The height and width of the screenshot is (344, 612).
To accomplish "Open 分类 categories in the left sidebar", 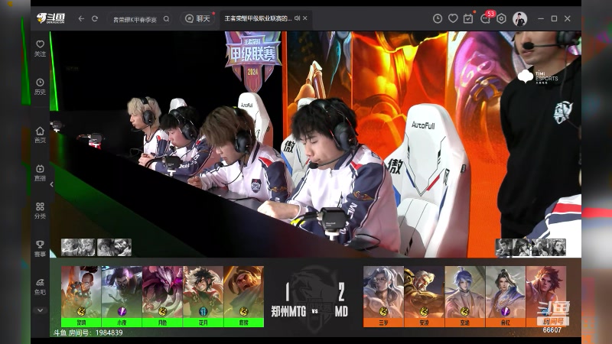I will click(x=40, y=211).
